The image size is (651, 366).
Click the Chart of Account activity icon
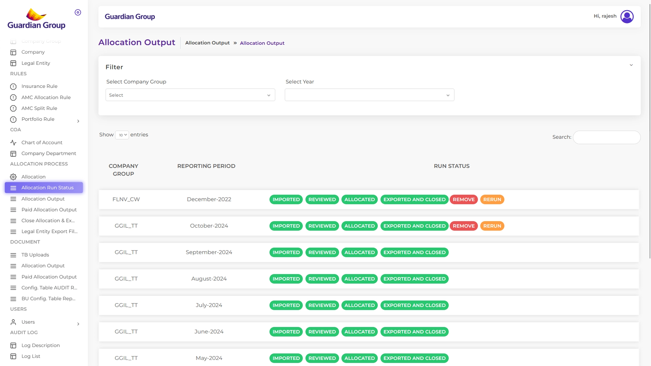coord(13,143)
